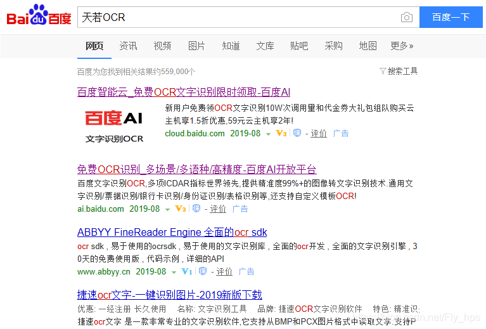486x329 pixels.
Task: Click the 百度一下 search button
Action: point(451,17)
